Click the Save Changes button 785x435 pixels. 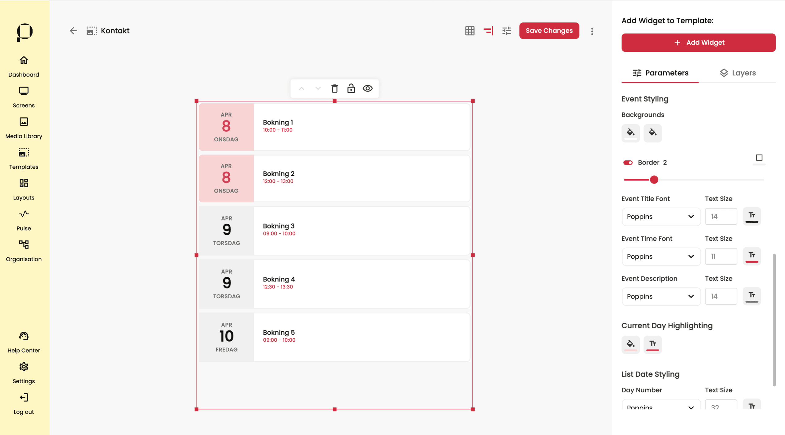[549, 31]
